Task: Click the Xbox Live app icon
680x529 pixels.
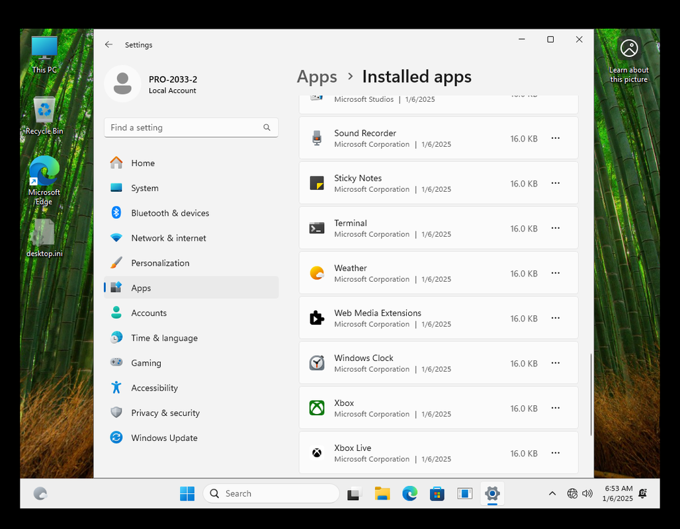Action: [x=317, y=453]
